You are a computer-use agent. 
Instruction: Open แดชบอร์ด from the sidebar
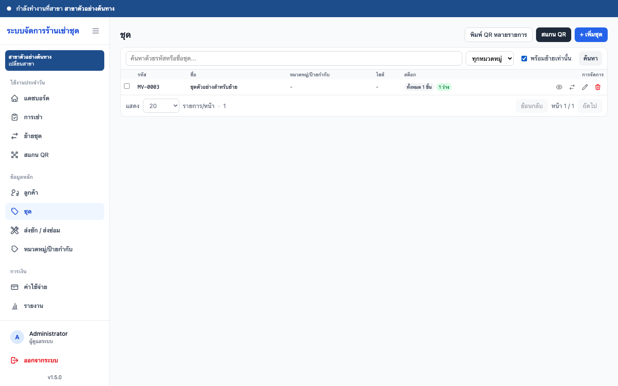coord(55,98)
